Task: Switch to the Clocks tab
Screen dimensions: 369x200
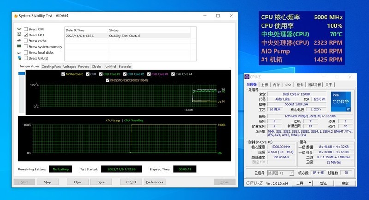Action: coord(96,67)
